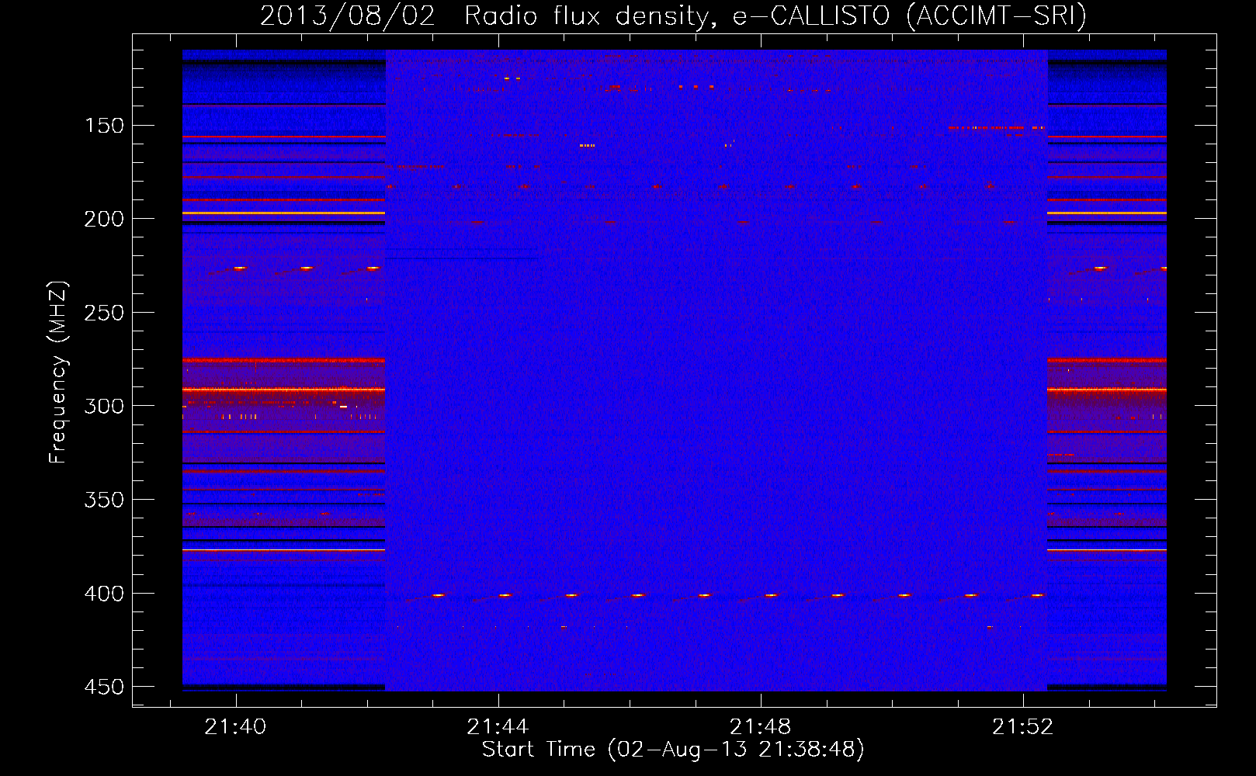Click the 450 frequency tick label

coord(104,687)
